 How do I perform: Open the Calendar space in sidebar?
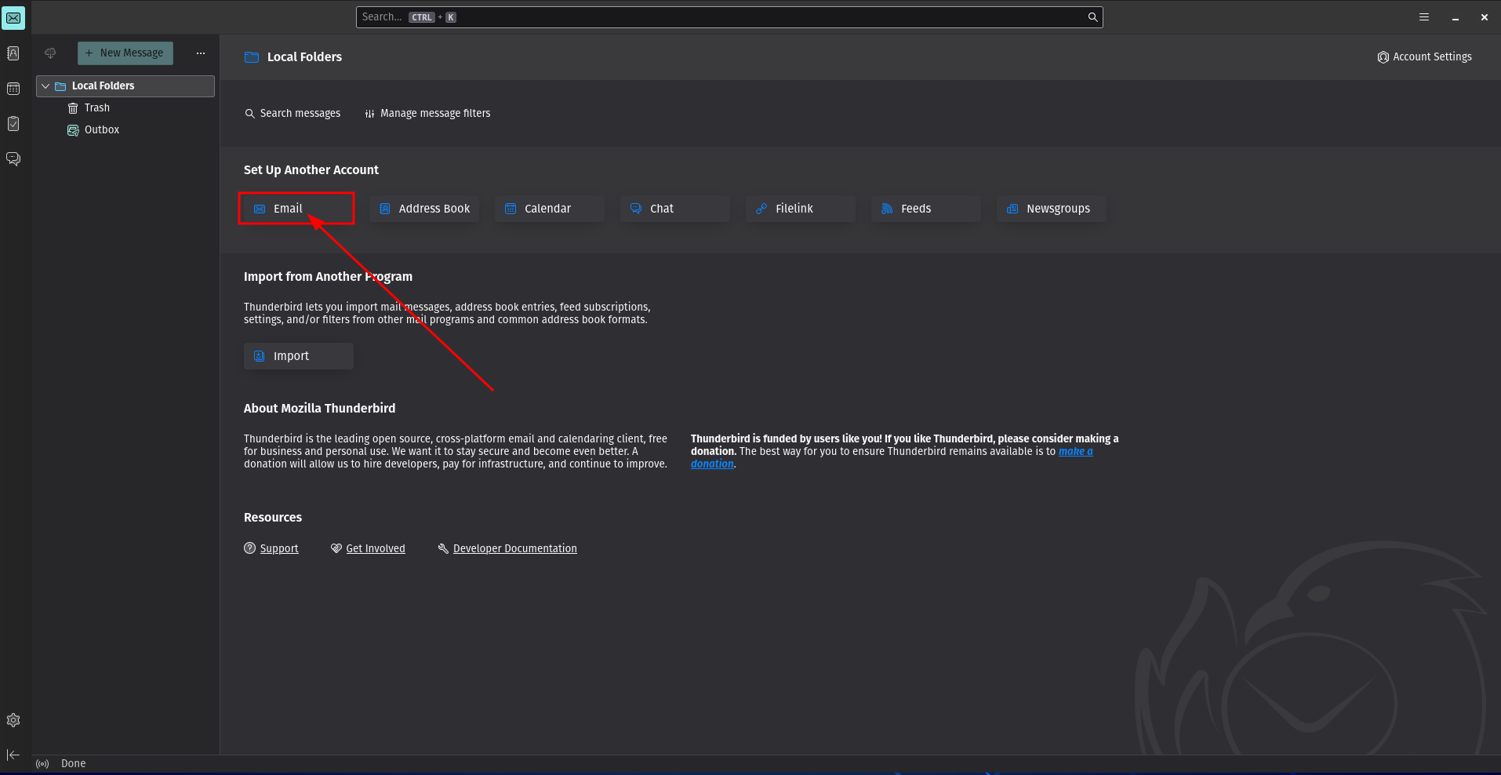(x=13, y=89)
